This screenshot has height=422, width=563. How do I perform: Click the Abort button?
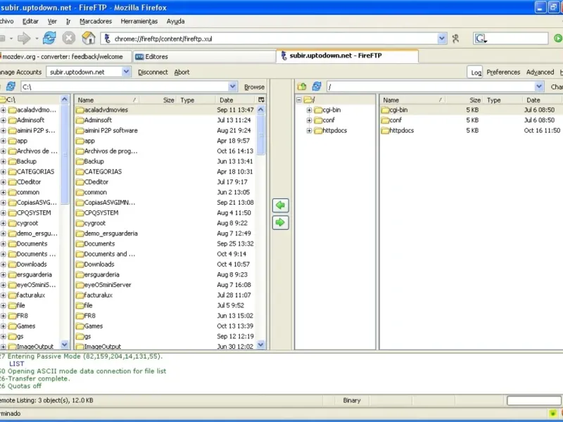pyautogui.click(x=182, y=72)
